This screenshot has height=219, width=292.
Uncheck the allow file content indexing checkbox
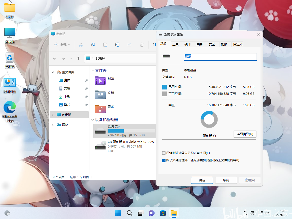164,160
